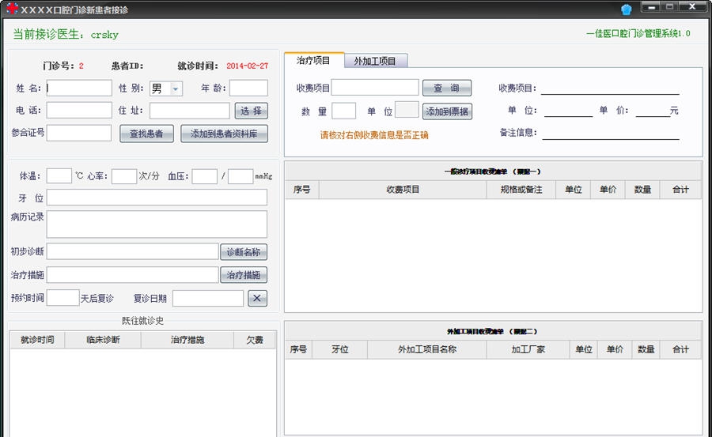Click the diastolic blood pressure field before mmHg
Screen dimensions: 712x437
coord(240,176)
